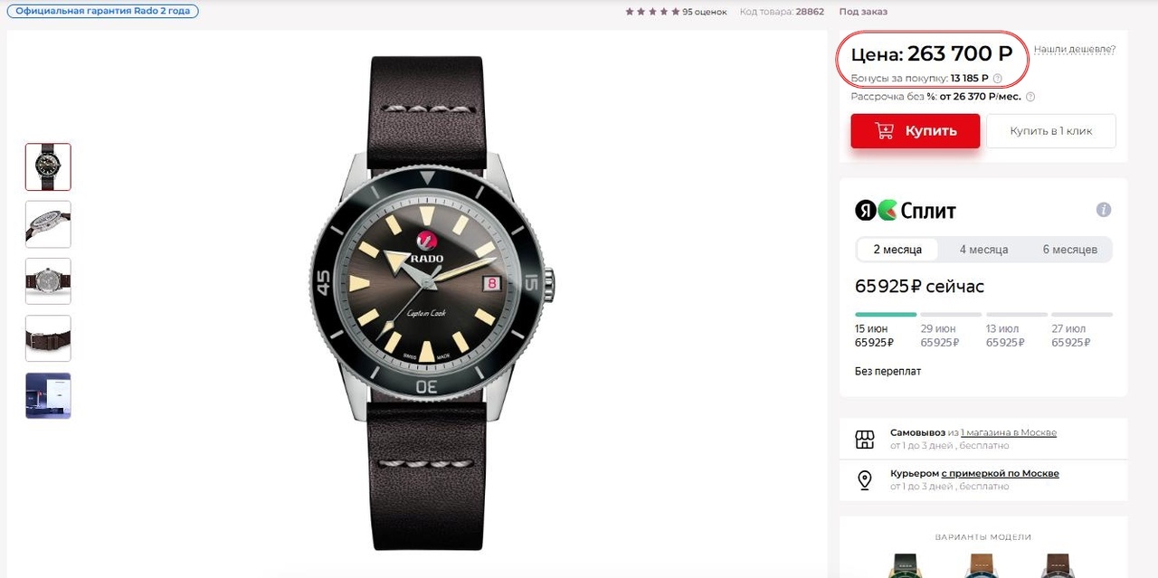Click the courier location pin icon

[865, 480]
